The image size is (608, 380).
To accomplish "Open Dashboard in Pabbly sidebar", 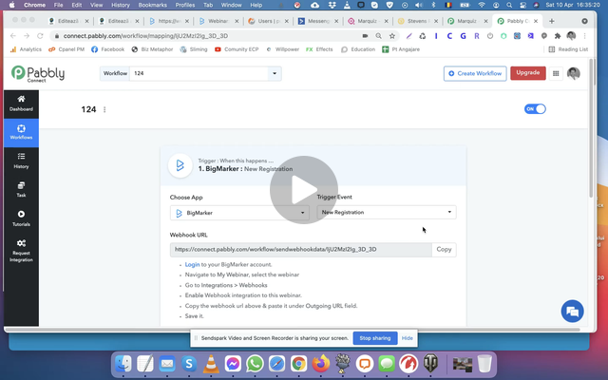I will [21, 104].
